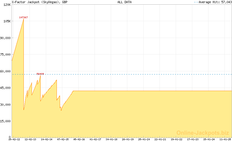Click the 15-01-24 x-axis date label
The image size is (232, 142).
point(209,140)
